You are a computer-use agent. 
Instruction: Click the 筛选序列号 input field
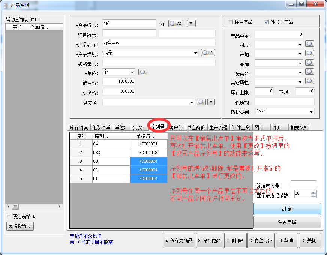304,184
